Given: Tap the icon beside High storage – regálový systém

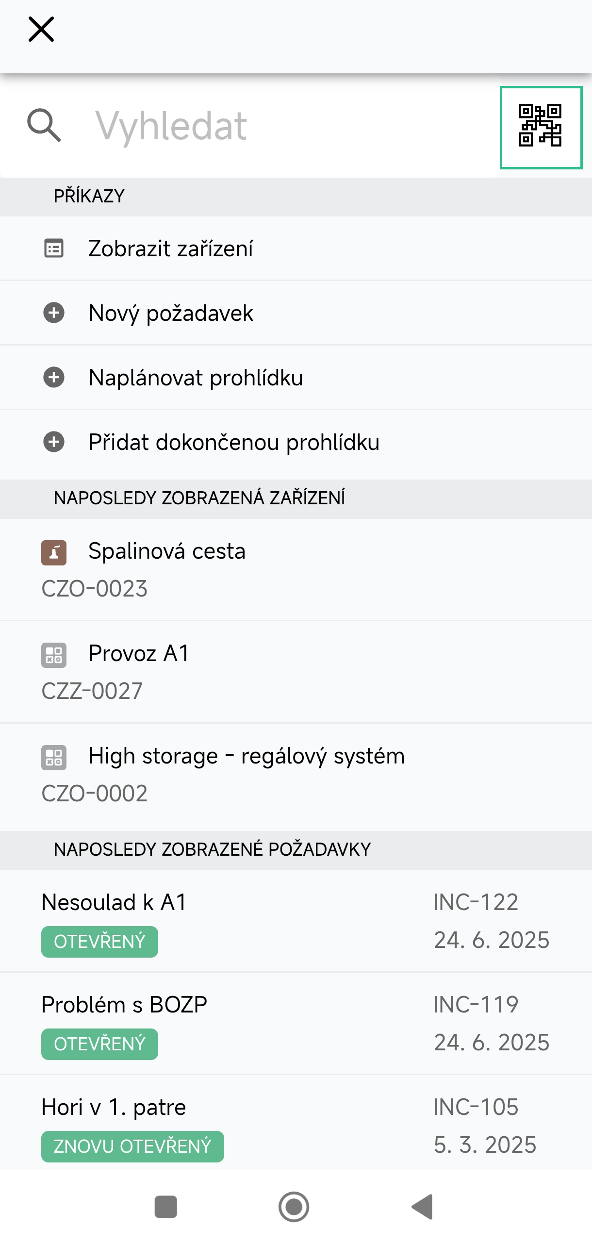Looking at the screenshot, I should (x=54, y=757).
